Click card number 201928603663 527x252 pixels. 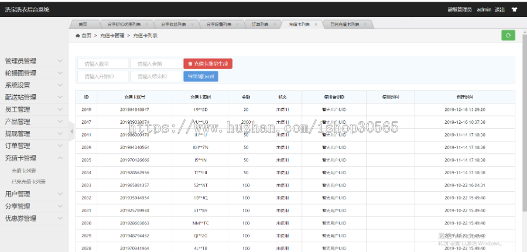click(135, 223)
